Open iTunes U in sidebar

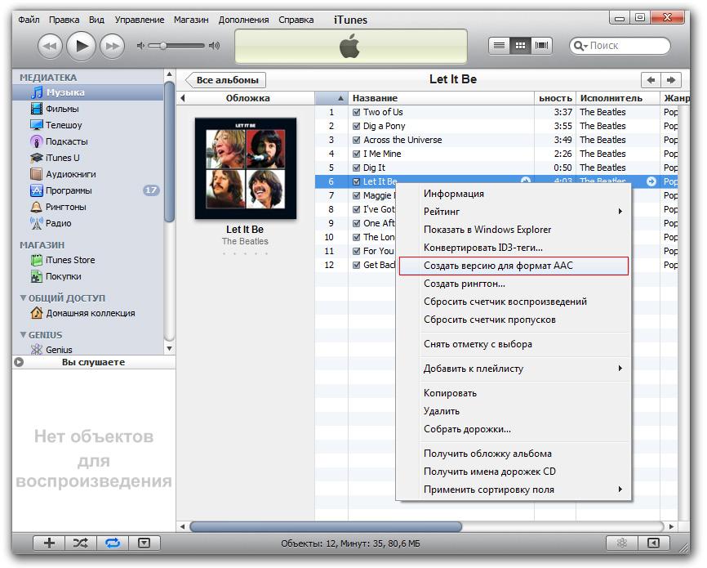pos(88,158)
